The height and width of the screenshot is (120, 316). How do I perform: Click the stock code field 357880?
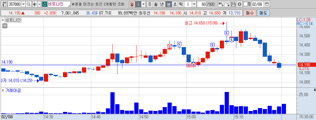click(14, 4)
